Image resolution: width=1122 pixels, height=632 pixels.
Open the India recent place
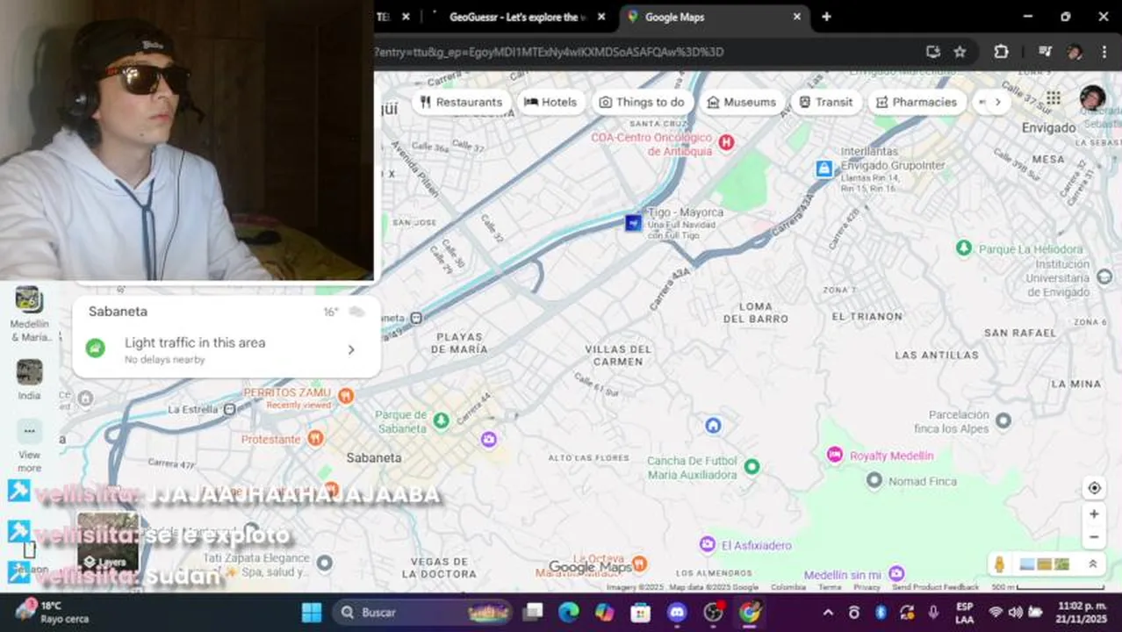click(29, 379)
